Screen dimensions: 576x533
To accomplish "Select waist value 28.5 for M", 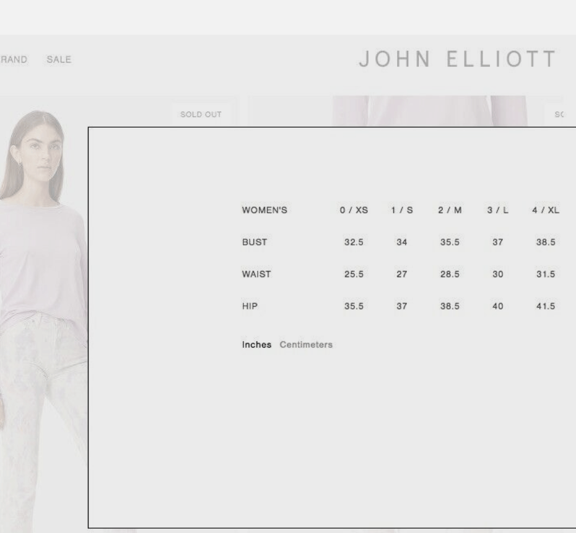I will [x=450, y=274].
